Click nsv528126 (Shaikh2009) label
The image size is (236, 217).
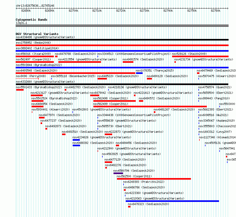189,54
